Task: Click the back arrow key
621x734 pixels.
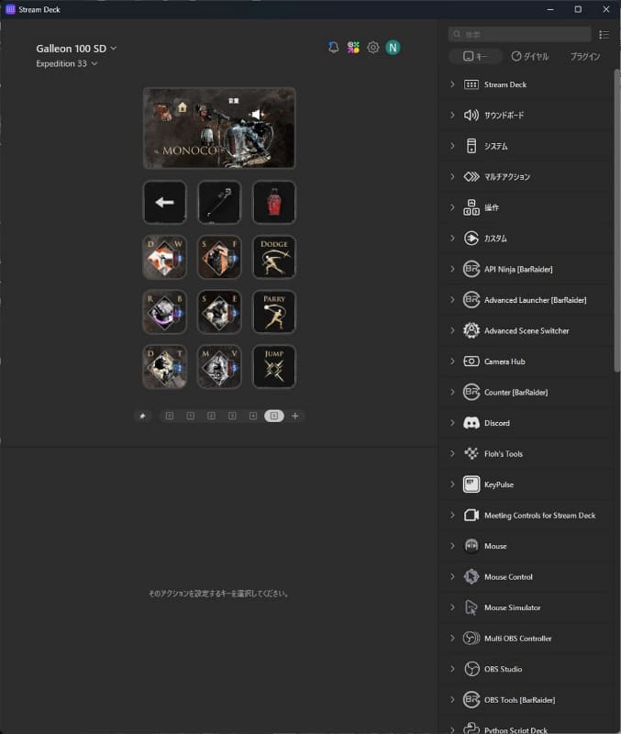Action: click(165, 202)
